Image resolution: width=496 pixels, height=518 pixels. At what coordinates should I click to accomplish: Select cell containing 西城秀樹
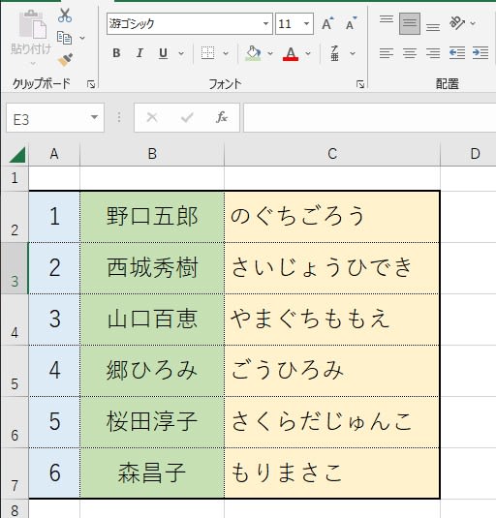(152, 268)
